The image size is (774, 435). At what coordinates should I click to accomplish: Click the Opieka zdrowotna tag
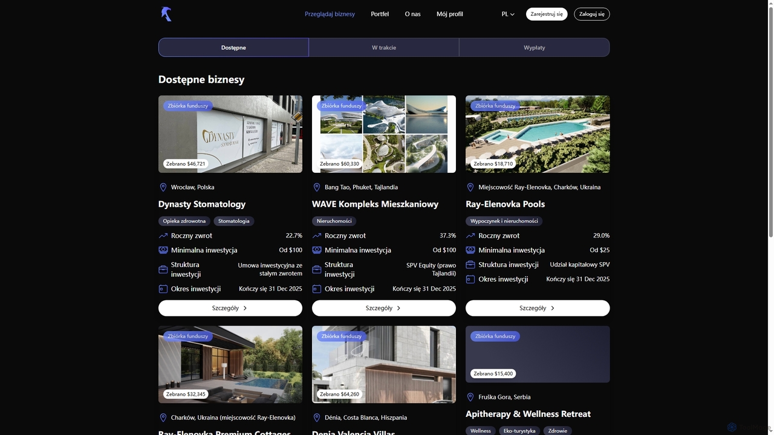coord(184,221)
